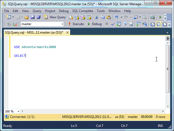Viewport: 174px width, 131px height.
Task: Click the horizontal scrollbar right arrow
Action: click(163, 111)
